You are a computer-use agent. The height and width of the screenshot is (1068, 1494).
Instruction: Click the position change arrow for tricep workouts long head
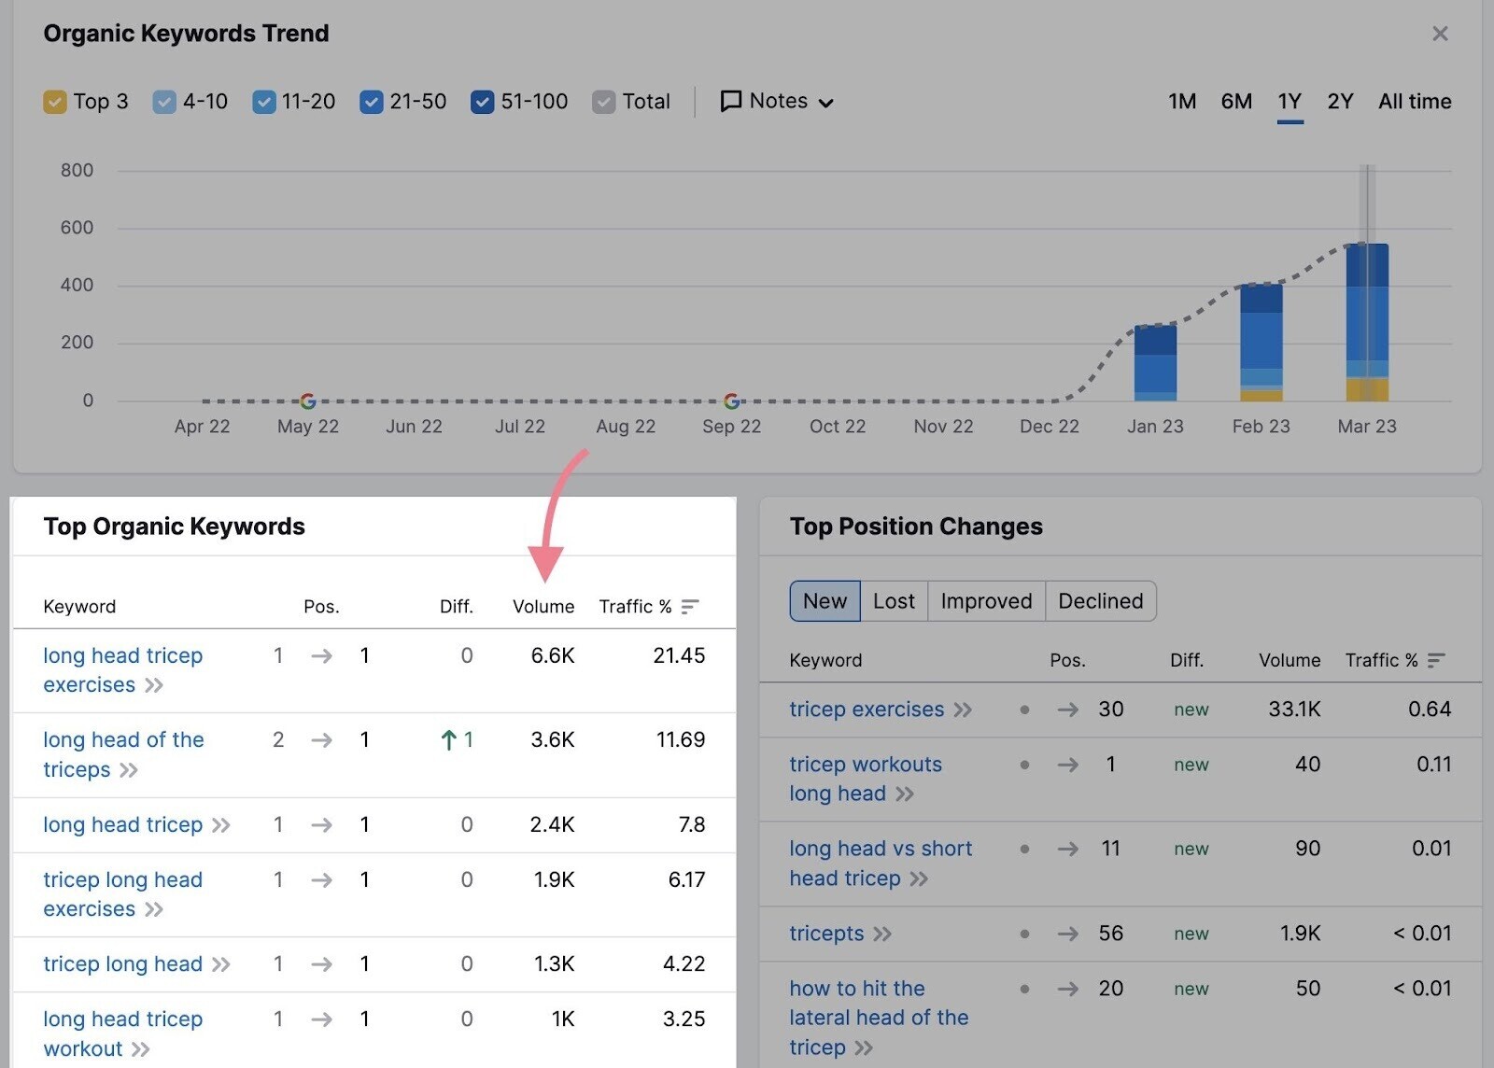pyautogui.click(x=1066, y=764)
